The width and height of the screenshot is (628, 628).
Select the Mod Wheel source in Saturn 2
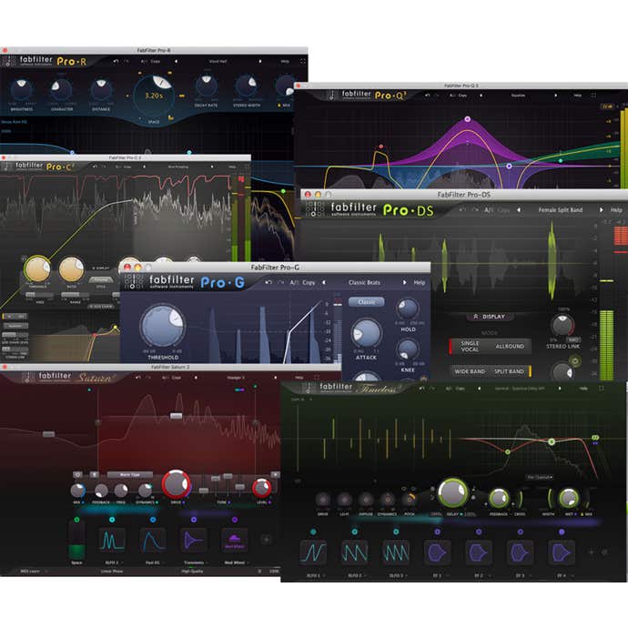tap(235, 541)
